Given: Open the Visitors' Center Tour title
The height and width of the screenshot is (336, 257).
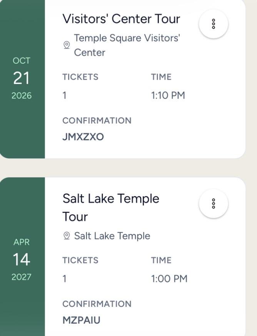Looking at the screenshot, I should pyautogui.click(x=121, y=18).
